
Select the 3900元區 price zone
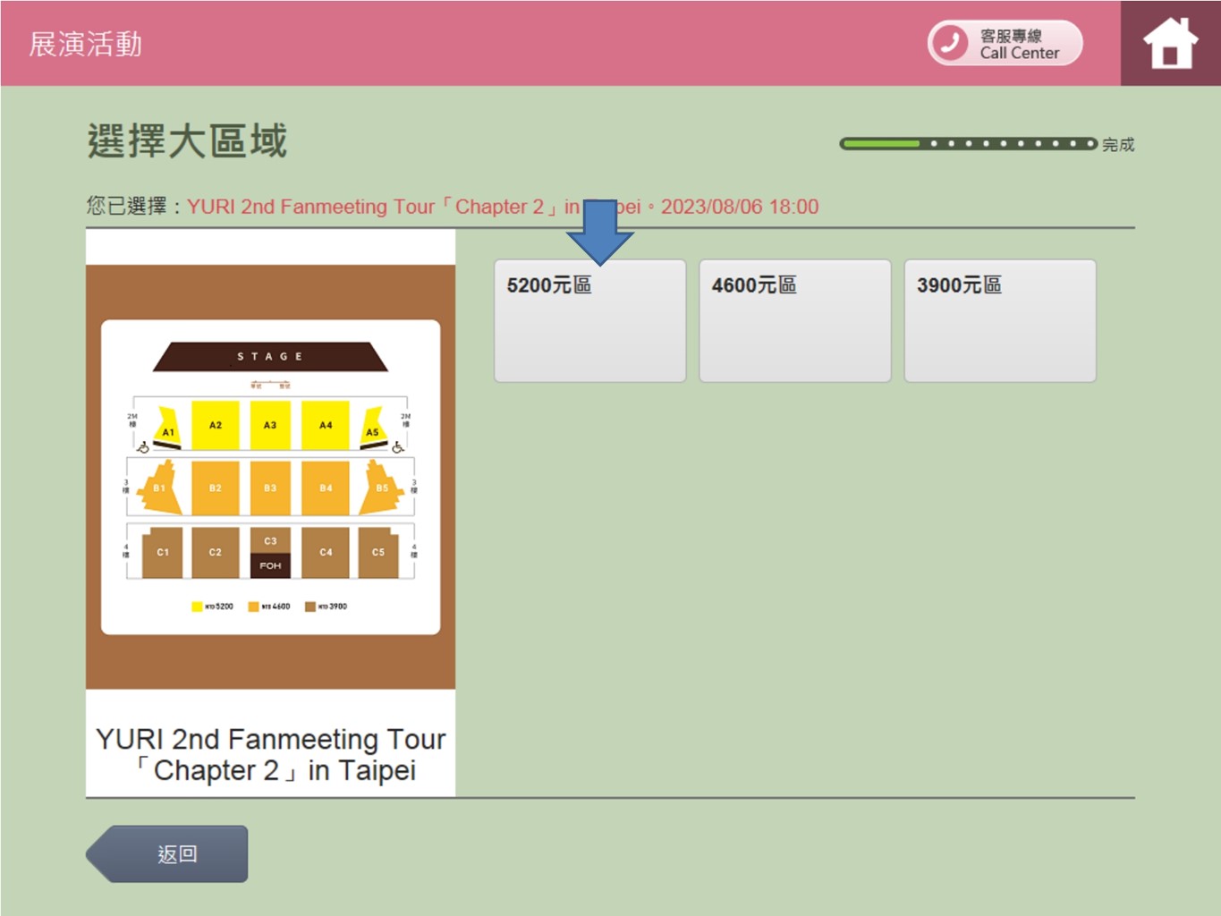pyautogui.click(x=999, y=320)
